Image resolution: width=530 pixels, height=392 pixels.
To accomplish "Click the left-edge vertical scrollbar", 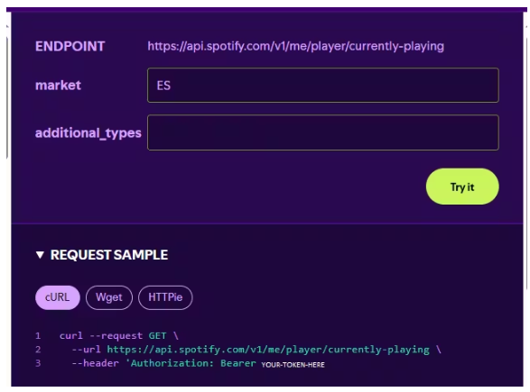I will [x=7, y=96].
